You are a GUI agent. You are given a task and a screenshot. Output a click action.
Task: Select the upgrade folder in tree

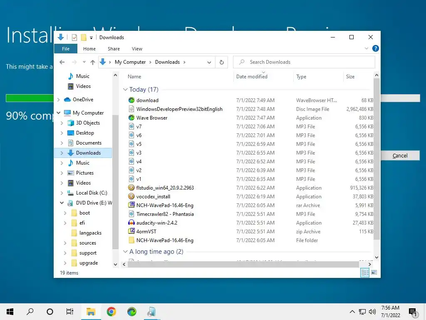pos(89,263)
